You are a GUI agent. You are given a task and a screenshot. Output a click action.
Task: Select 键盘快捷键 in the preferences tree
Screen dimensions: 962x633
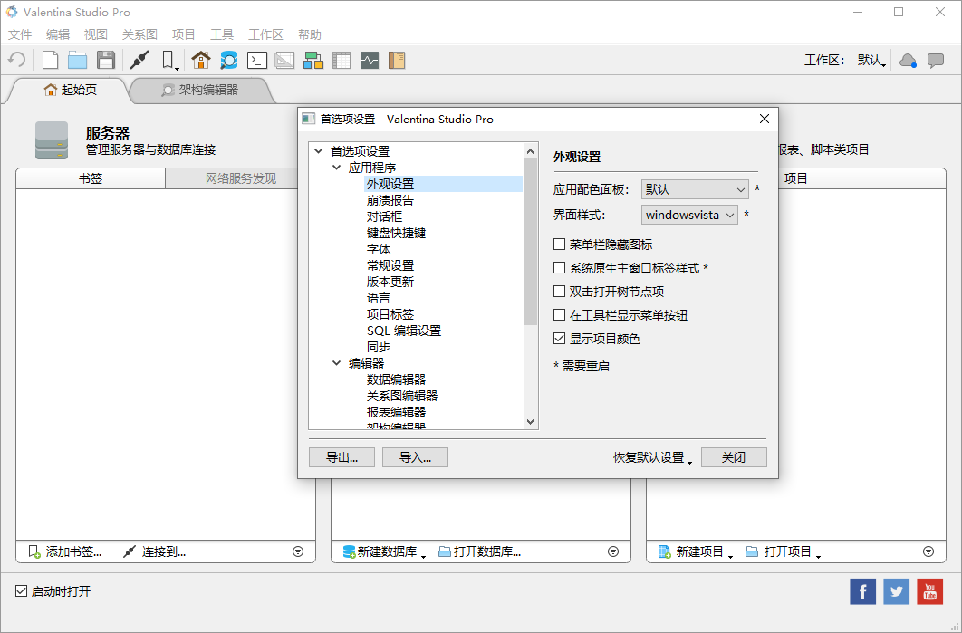(x=397, y=233)
